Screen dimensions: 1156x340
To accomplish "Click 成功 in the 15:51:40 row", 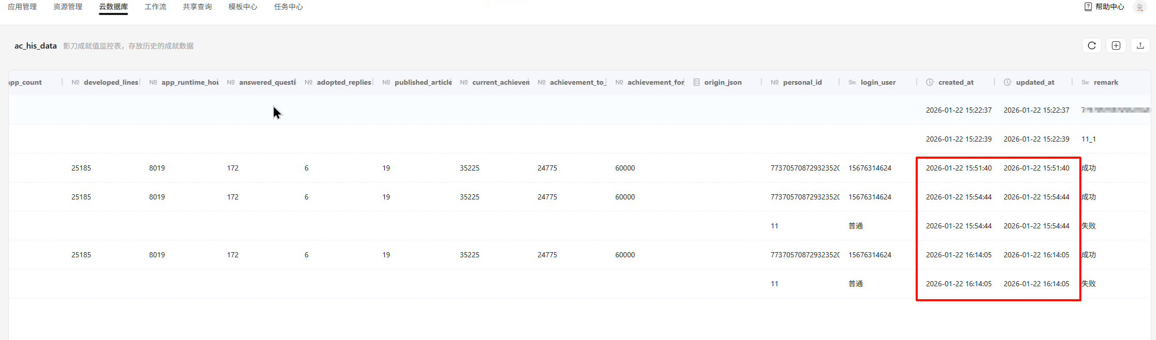I will coord(1089,168).
